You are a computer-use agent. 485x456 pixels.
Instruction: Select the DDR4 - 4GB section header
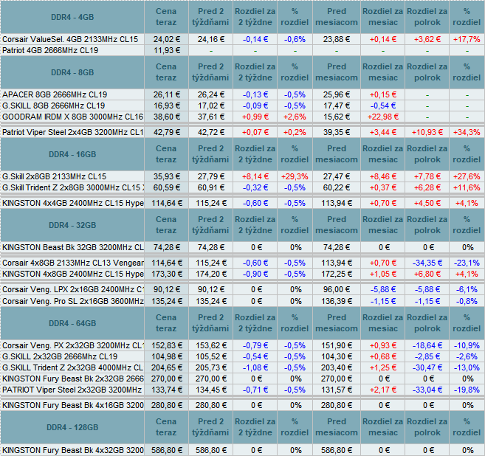click(72, 17)
